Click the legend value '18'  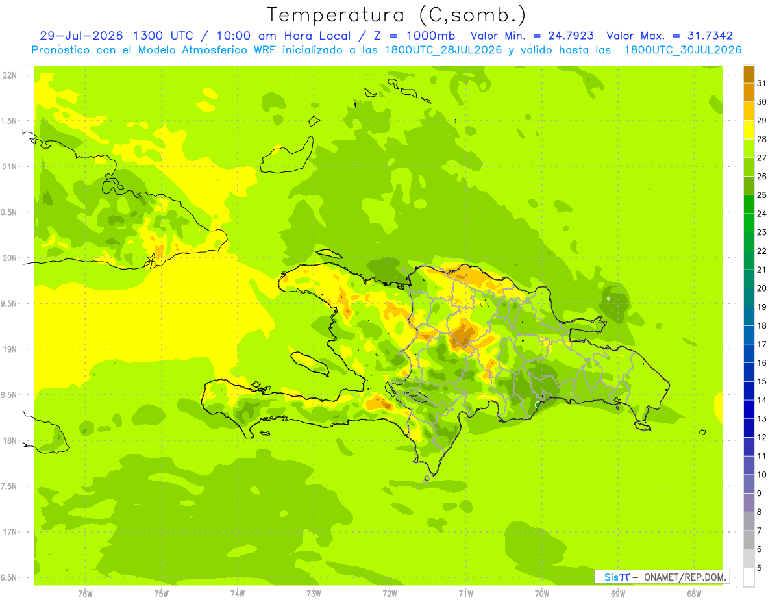click(x=762, y=325)
